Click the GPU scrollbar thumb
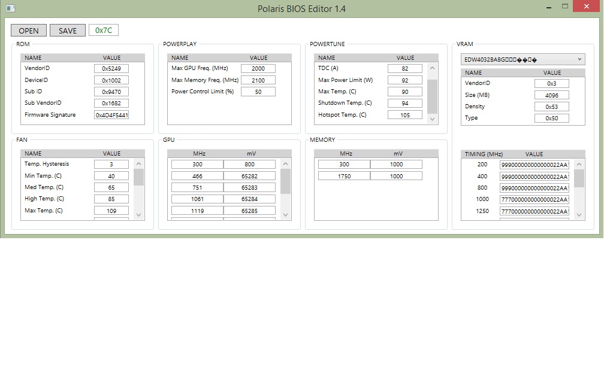The height and width of the screenshot is (377, 604). pos(285,181)
